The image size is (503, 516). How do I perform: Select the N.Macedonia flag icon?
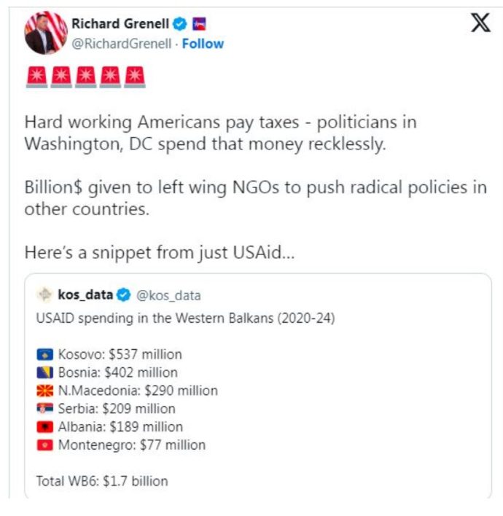point(44,391)
